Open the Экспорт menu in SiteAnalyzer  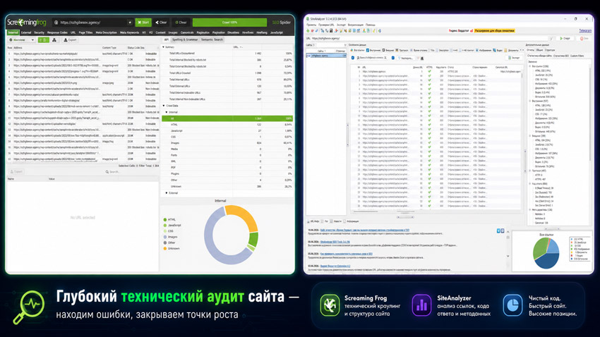341,25
